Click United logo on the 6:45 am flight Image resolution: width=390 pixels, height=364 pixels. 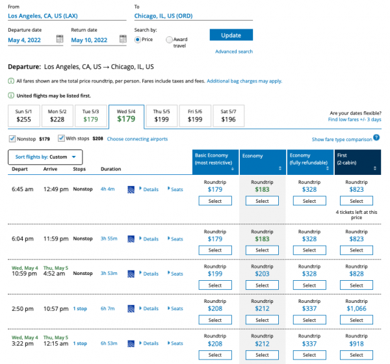pos(131,189)
